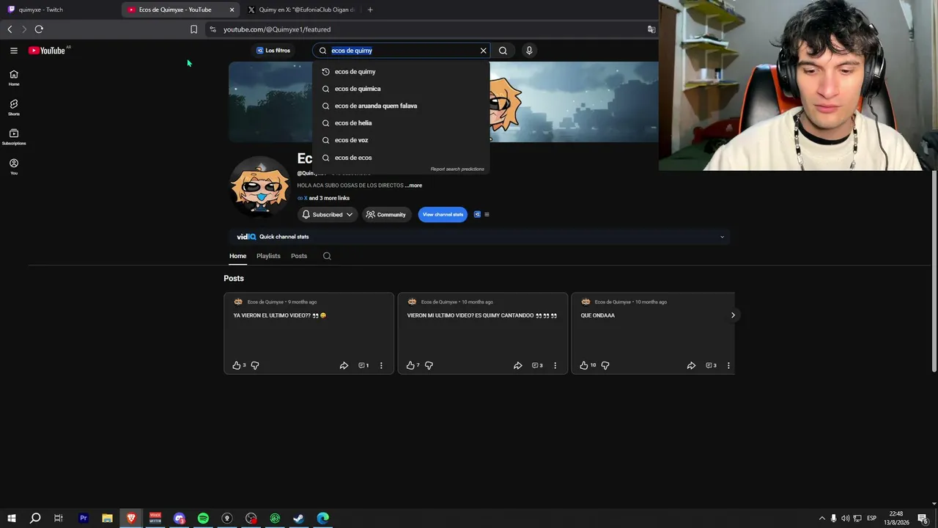The height and width of the screenshot is (528, 938).
Task: Search within the channel using magnifier
Action: pos(327,256)
